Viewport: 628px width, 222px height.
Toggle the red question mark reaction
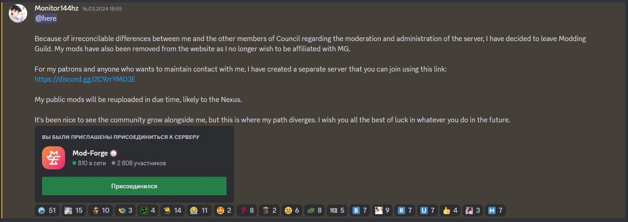pyautogui.click(x=247, y=210)
